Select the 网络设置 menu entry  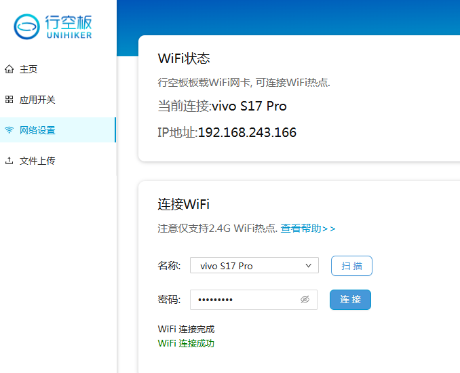37,130
